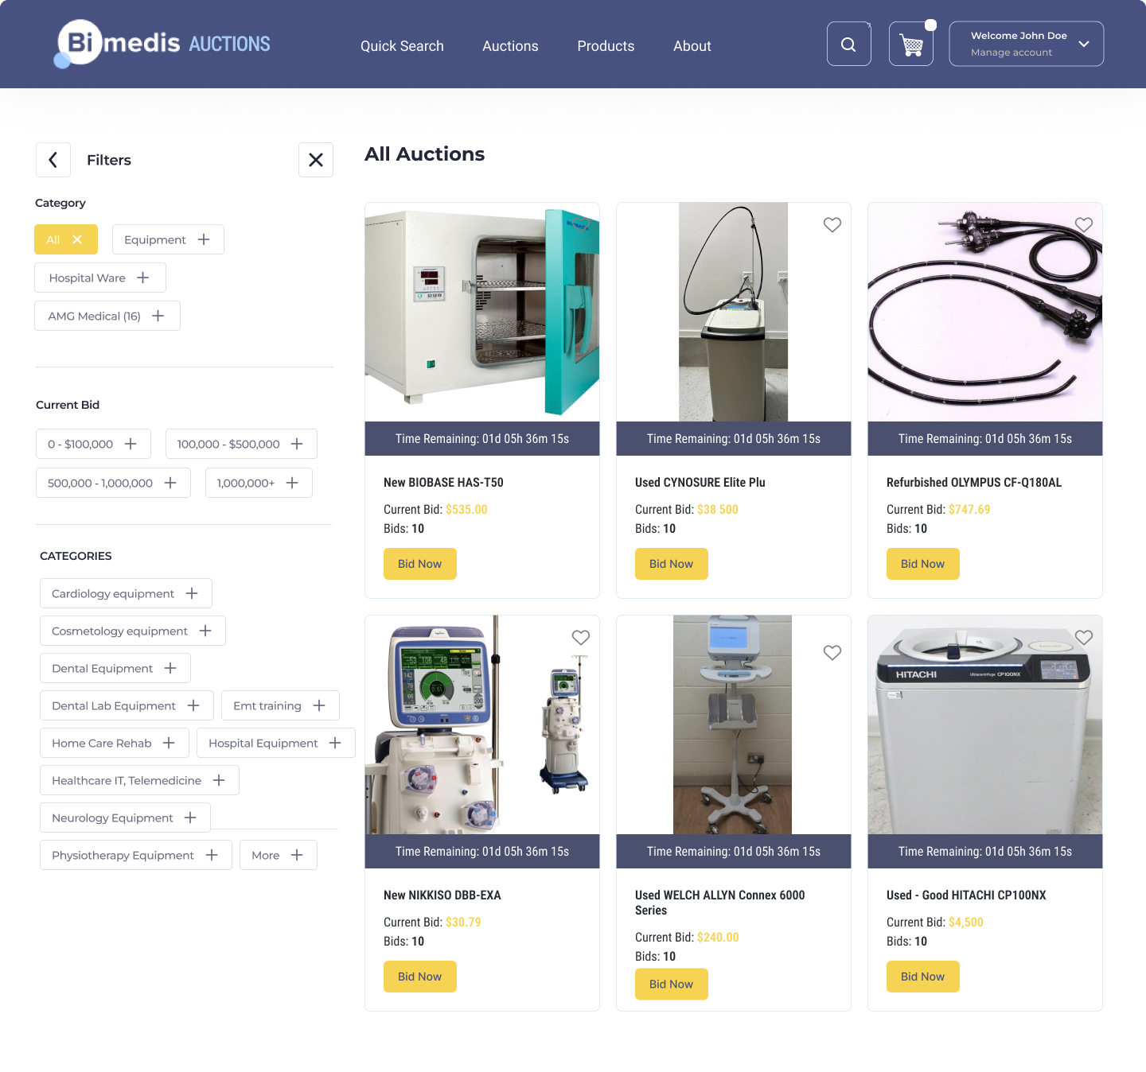1146x1072 pixels.
Task: Bid Now on BIOBASE HAS-T50
Action: 420,564
